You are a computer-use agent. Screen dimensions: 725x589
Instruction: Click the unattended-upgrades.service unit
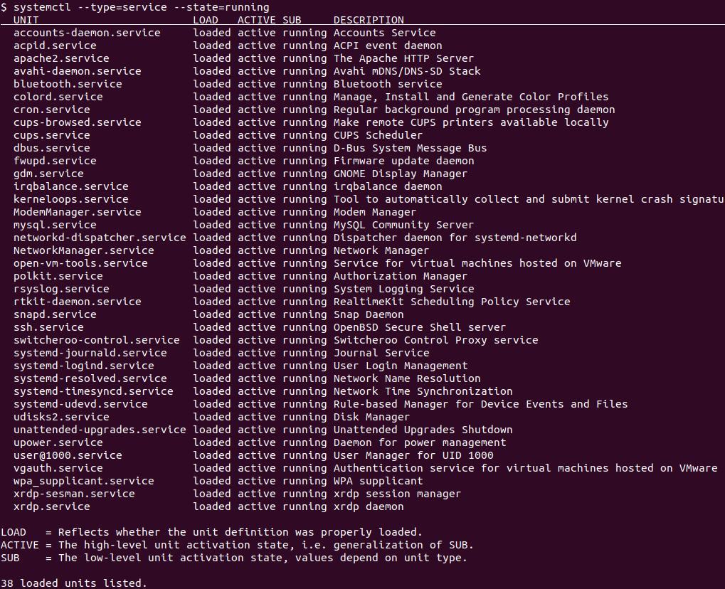coord(100,430)
